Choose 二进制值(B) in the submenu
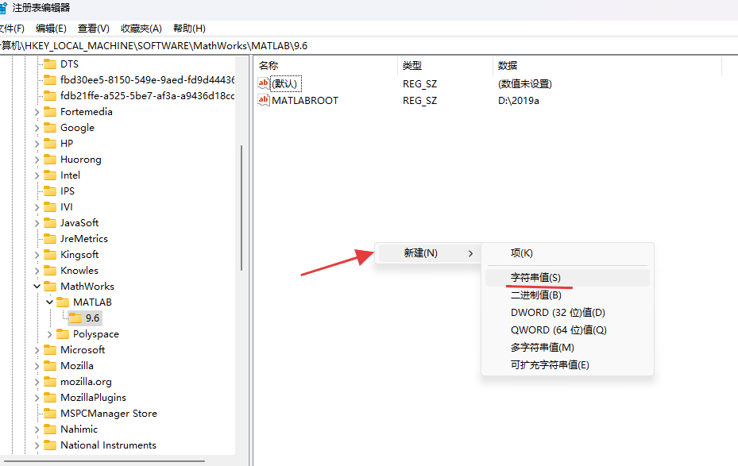Image resolution: width=738 pixels, height=466 pixels. pos(567,295)
